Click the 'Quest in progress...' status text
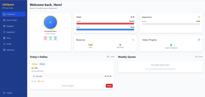Screen dimensions: 205x97 (x=68, y=86)
